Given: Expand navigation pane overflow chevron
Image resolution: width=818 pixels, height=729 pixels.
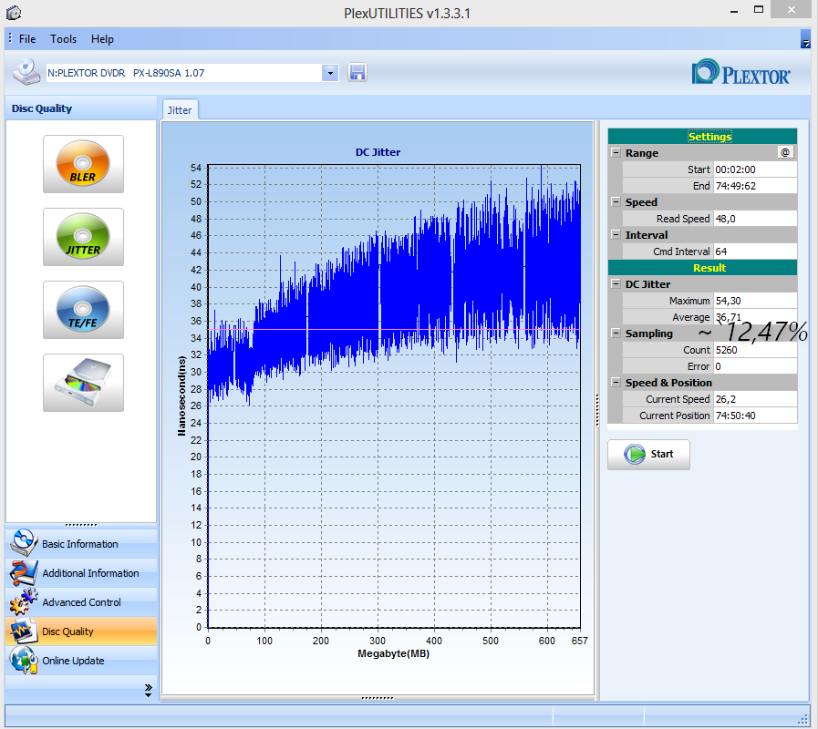Looking at the screenshot, I should [x=148, y=691].
